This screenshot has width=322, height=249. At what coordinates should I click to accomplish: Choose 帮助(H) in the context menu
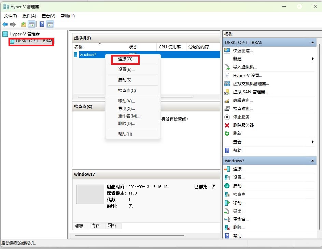[x=133, y=134]
